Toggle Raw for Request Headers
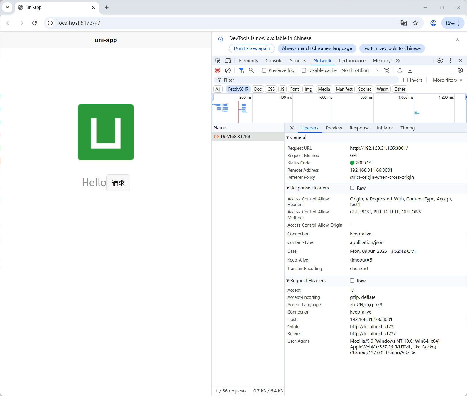The width and height of the screenshot is (467, 396). click(352, 281)
